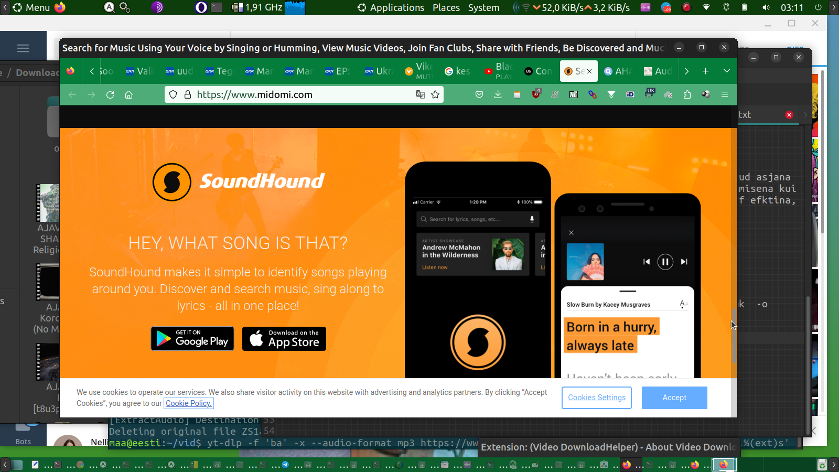
Task: Switch to the 'Vali' tab
Action: (141, 71)
